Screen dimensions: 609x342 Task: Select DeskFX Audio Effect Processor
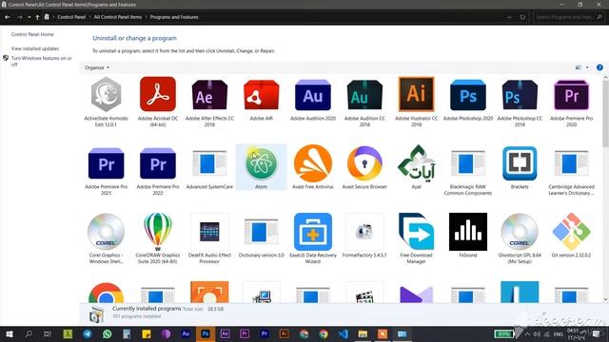tap(209, 238)
